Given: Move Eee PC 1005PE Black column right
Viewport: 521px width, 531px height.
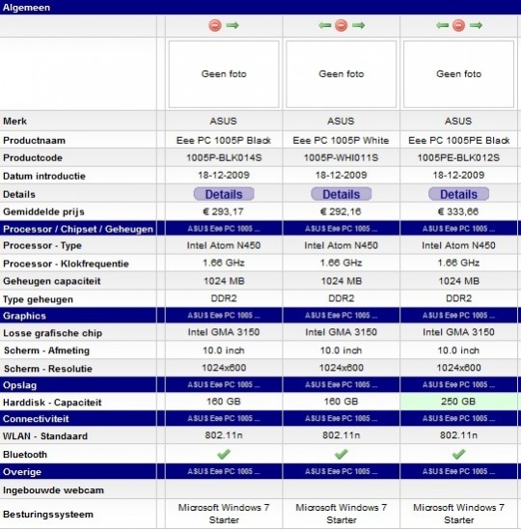Looking at the screenshot, I should pyautogui.click(x=476, y=25).
